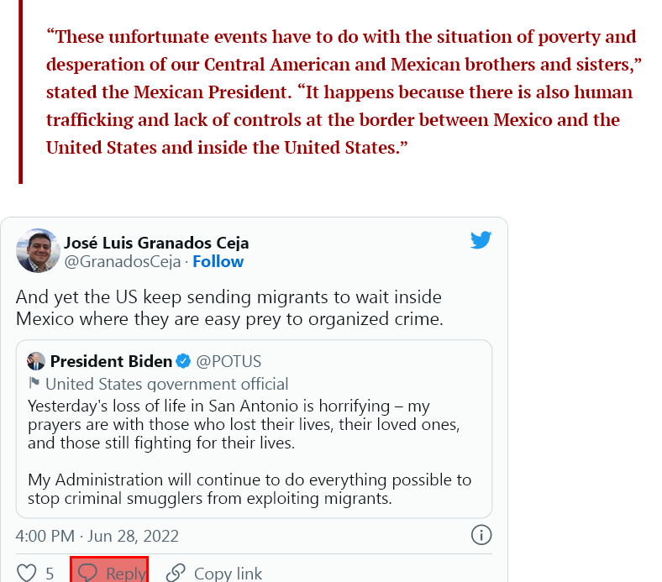This screenshot has height=582, width=662.
Task: Click the like count number 5
Action: click(50, 574)
